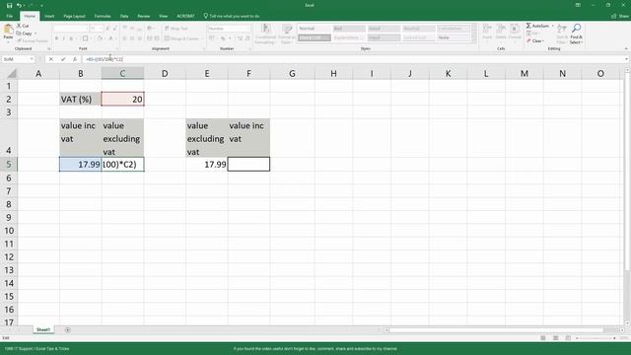Click the Paste clipboard icon
631x355 pixels.
[8, 30]
